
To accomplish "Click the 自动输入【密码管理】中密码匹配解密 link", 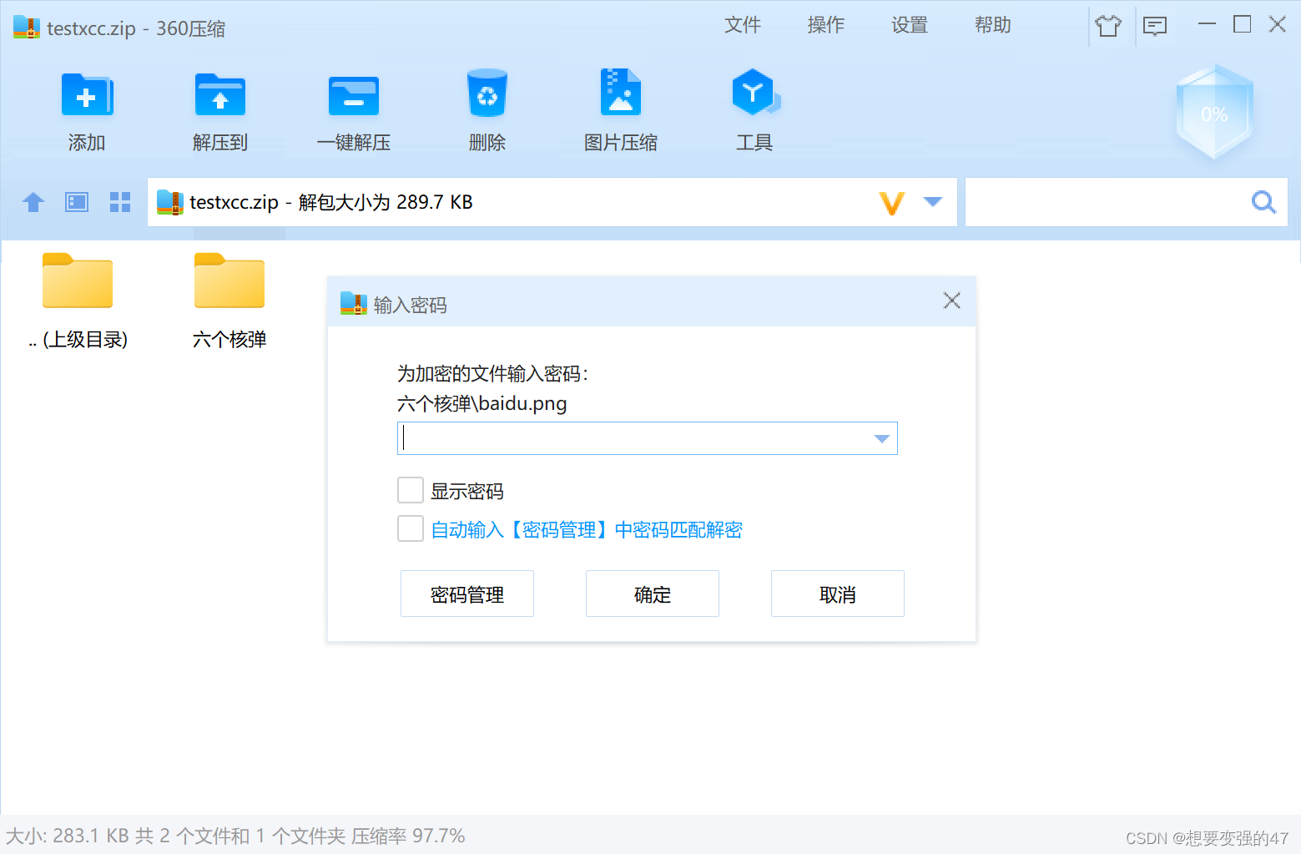I will tap(587, 530).
